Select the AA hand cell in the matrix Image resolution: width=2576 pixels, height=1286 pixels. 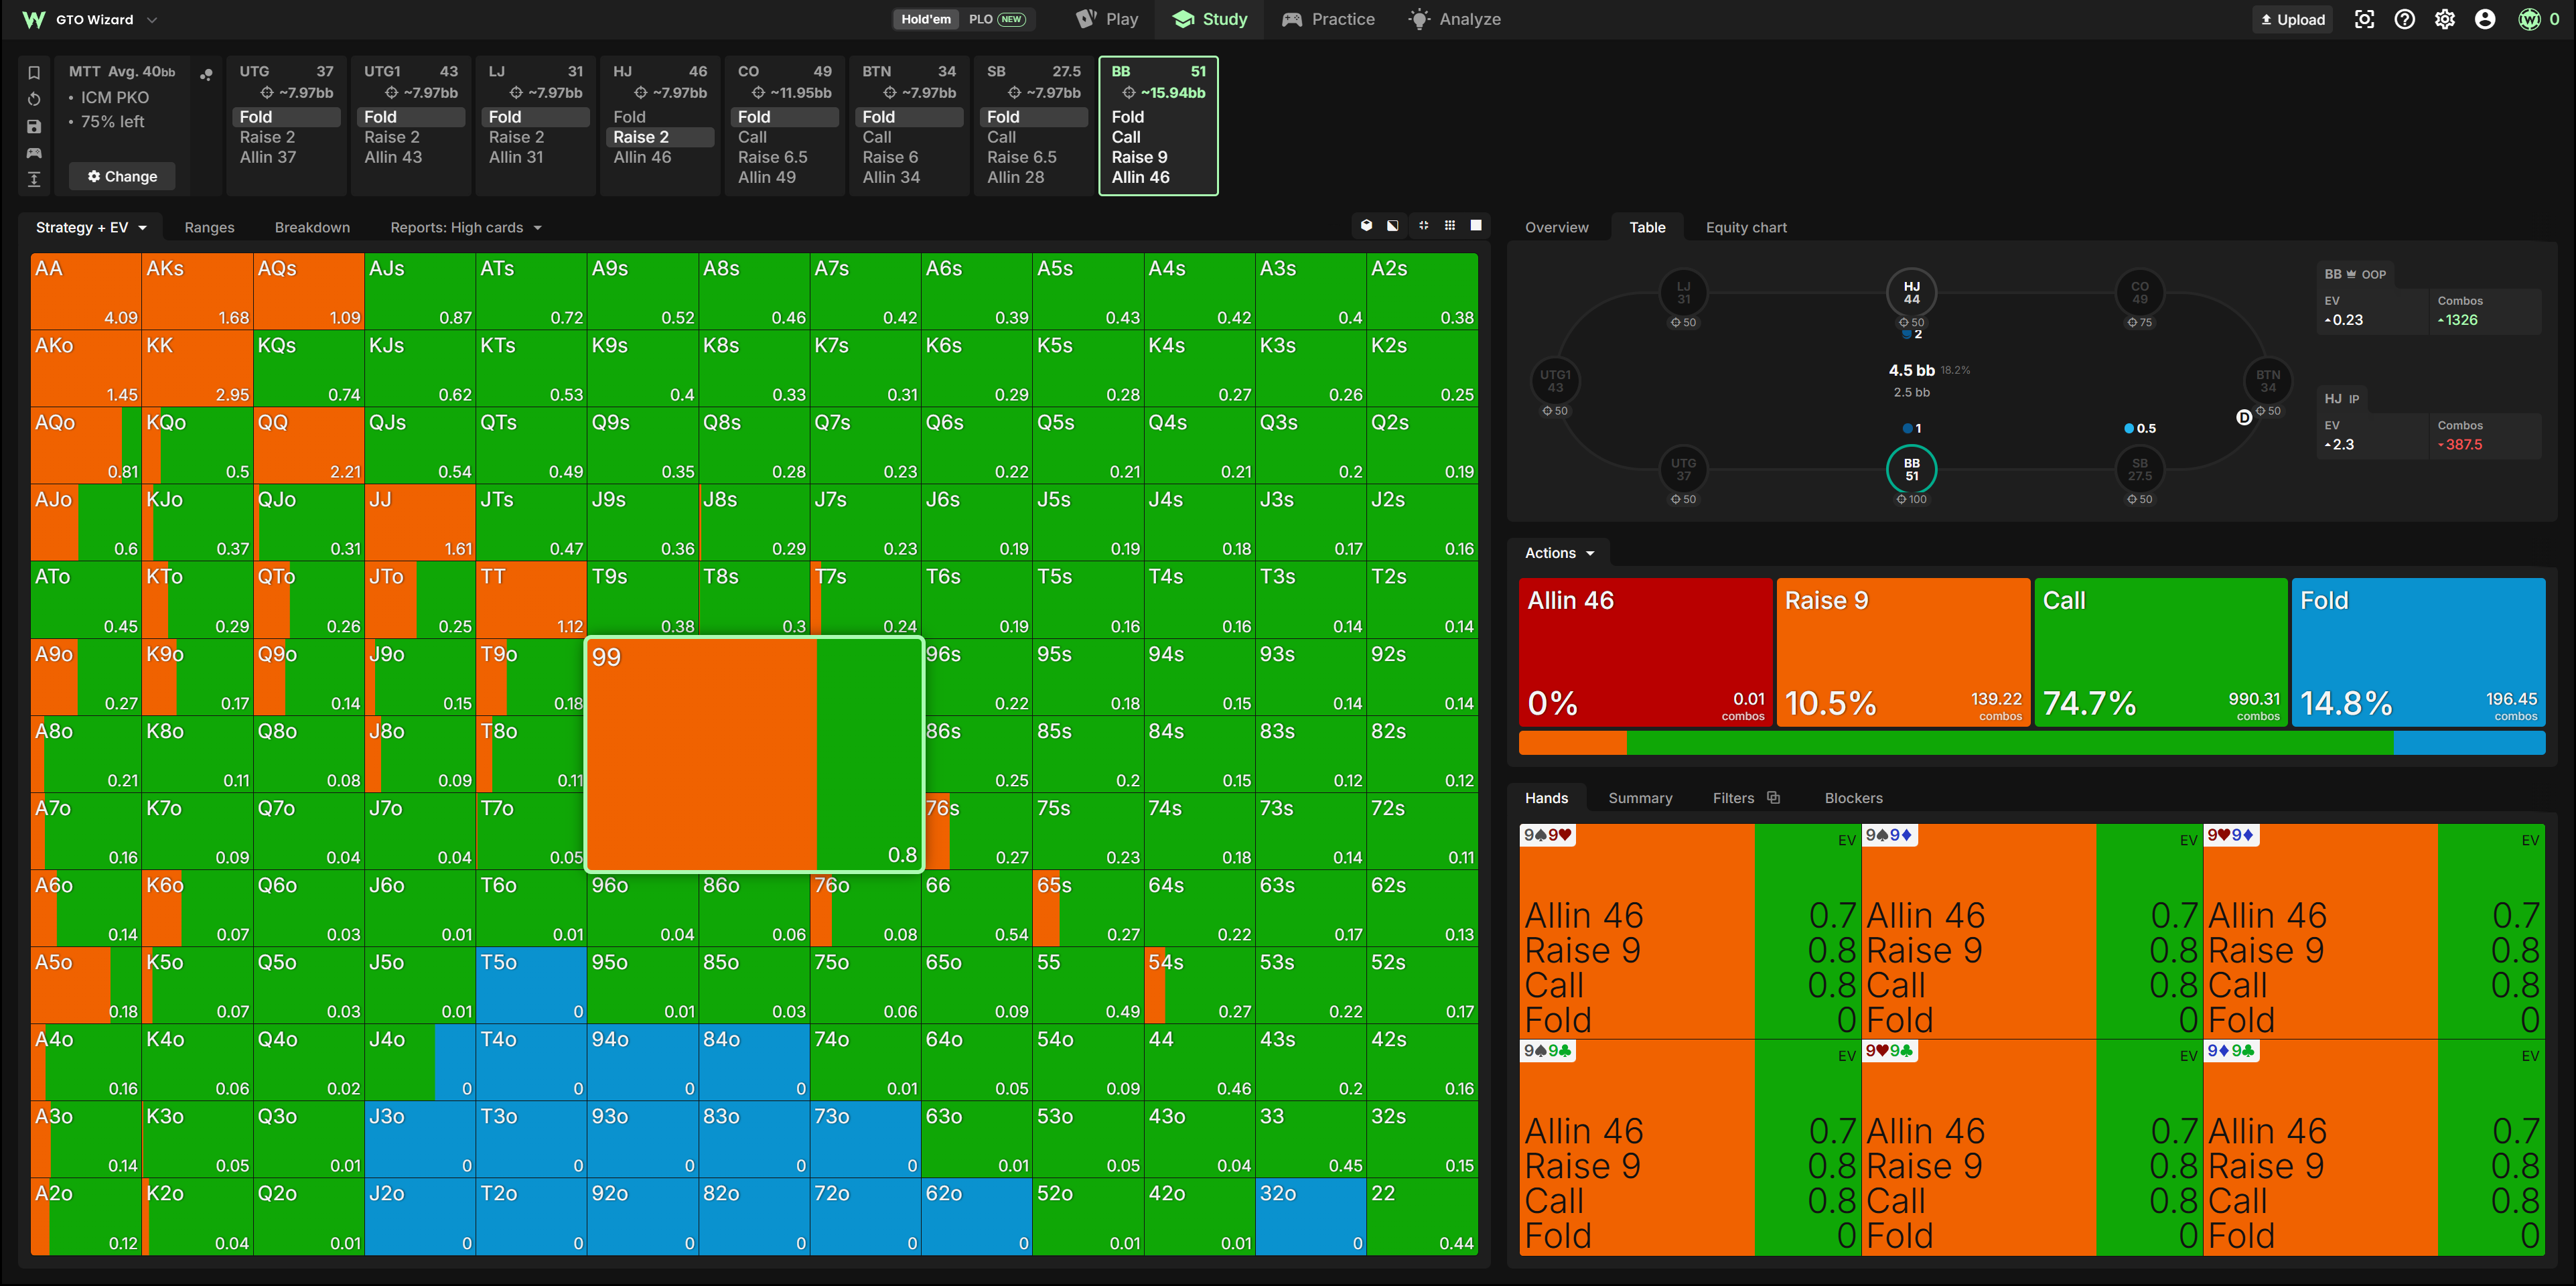pos(86,291)
